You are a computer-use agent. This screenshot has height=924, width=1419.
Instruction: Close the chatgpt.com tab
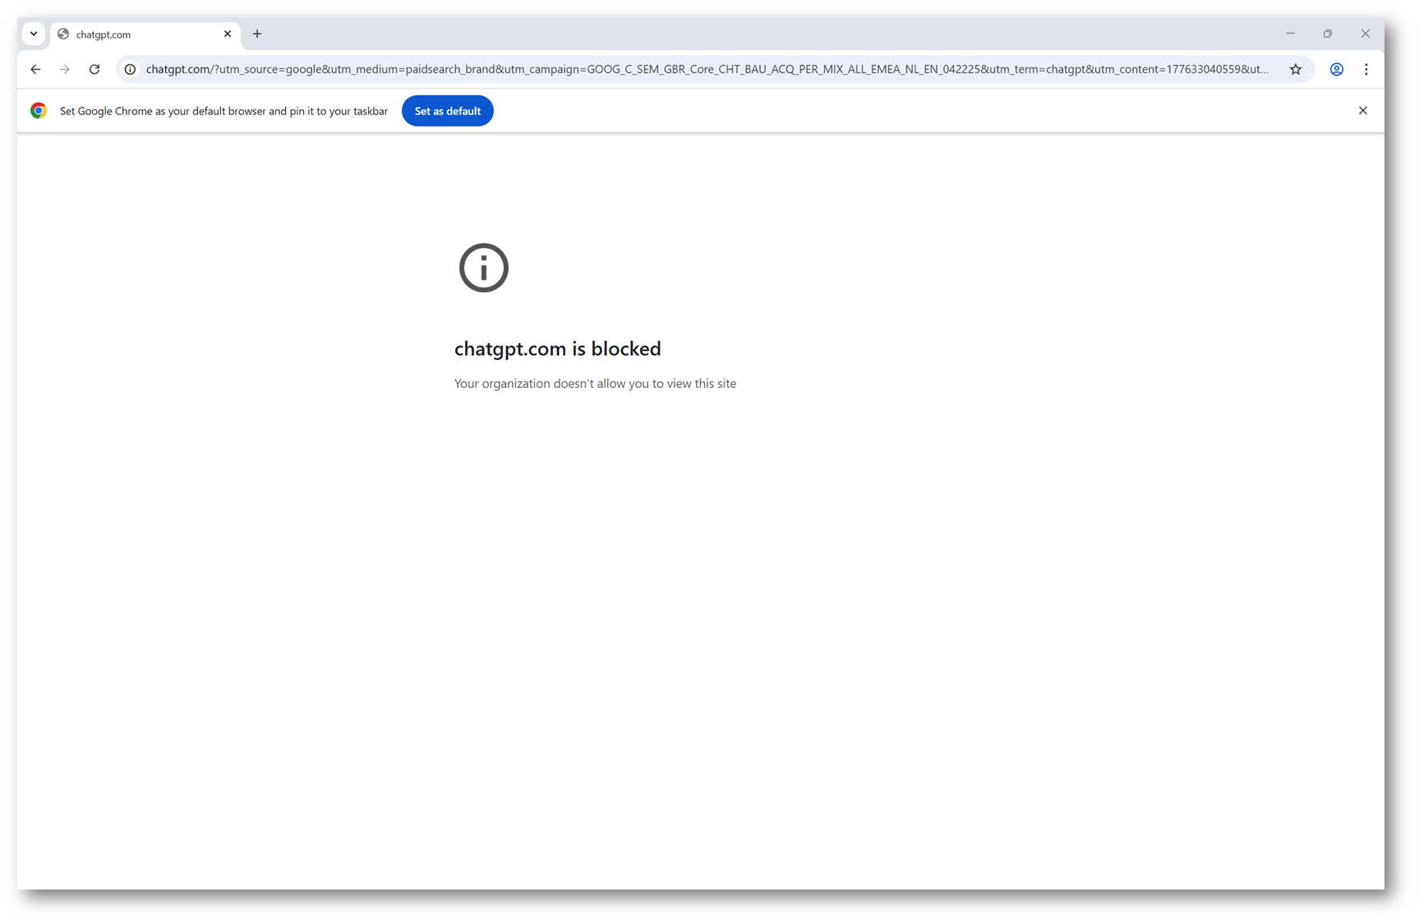tap(228, 34)
